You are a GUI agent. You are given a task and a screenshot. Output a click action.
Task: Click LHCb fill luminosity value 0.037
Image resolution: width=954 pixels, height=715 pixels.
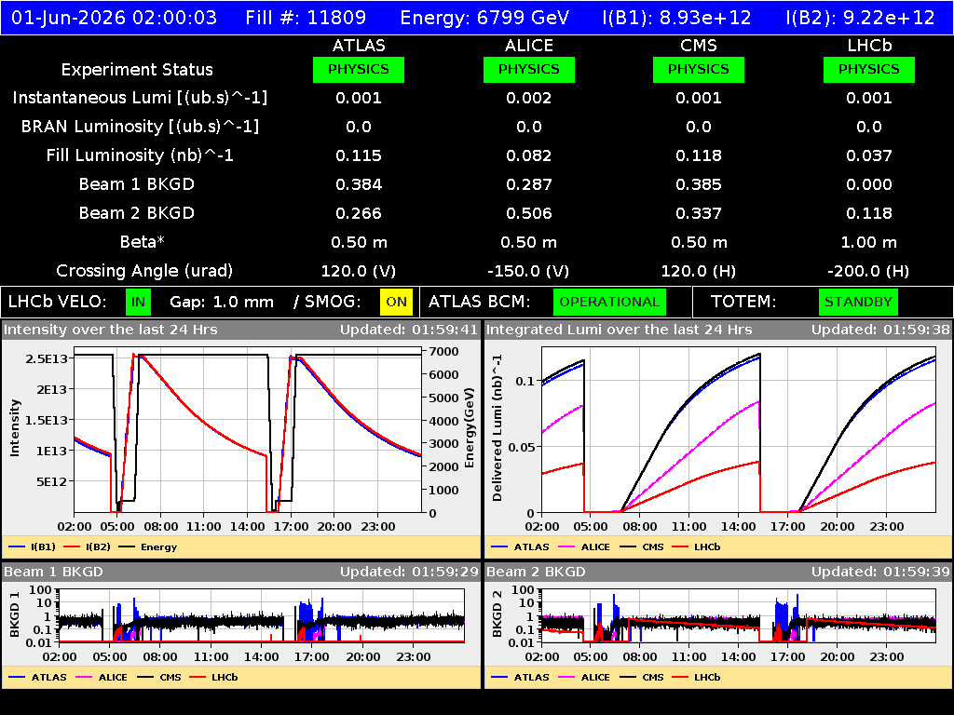[x=869, y=155]
